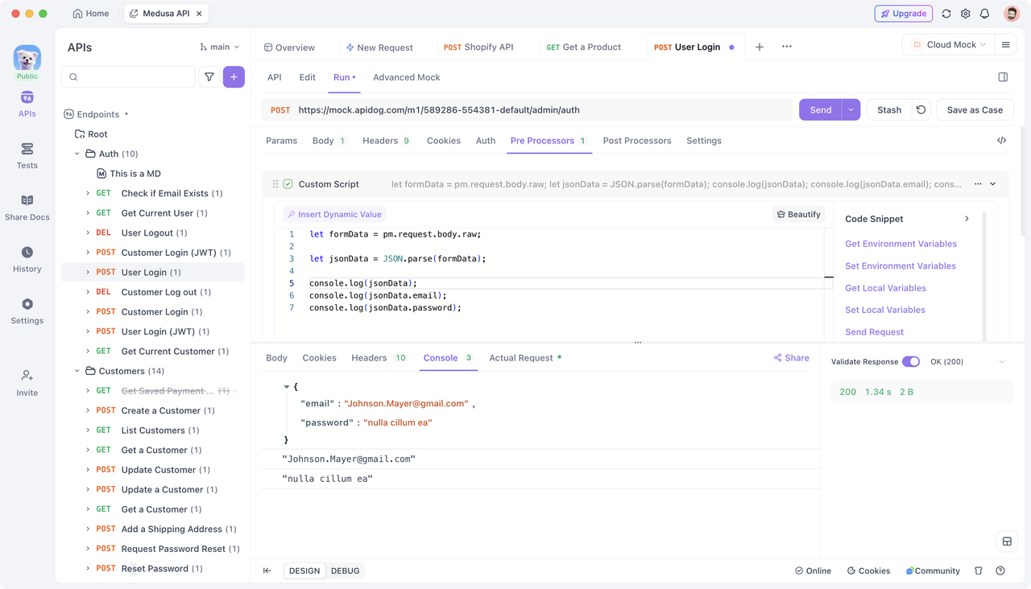1031x589 pixels.
Task: Open the Shopify API tab
Action: point(478,47)
